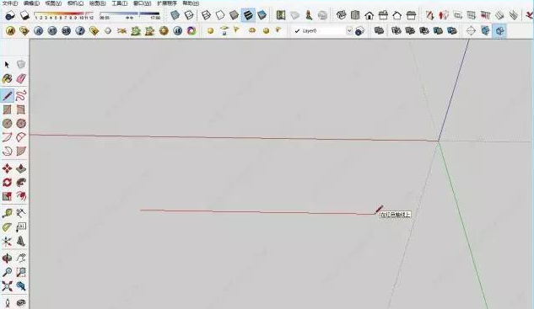Image resolution: width=534 pixels, height=309 pixels.
Task: Choose the Rotate tool
Action: point(7,182)
